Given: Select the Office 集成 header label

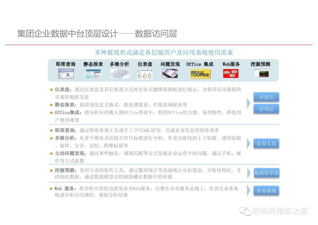Looking at the screenshot, I should (200, 64).
